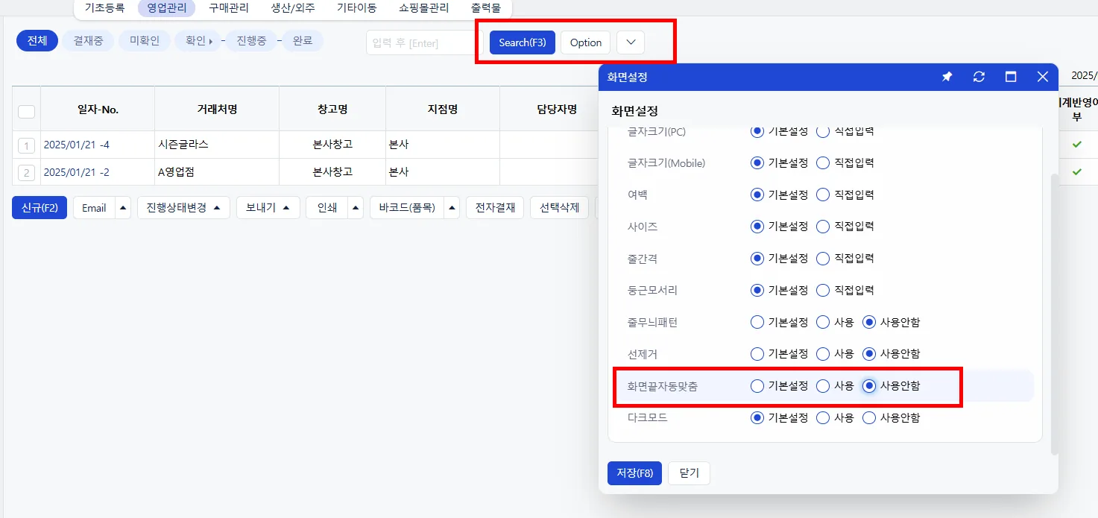Open dropdown chevron next to Option button
Screen dimensions: 1098x518
click(631, 42)
